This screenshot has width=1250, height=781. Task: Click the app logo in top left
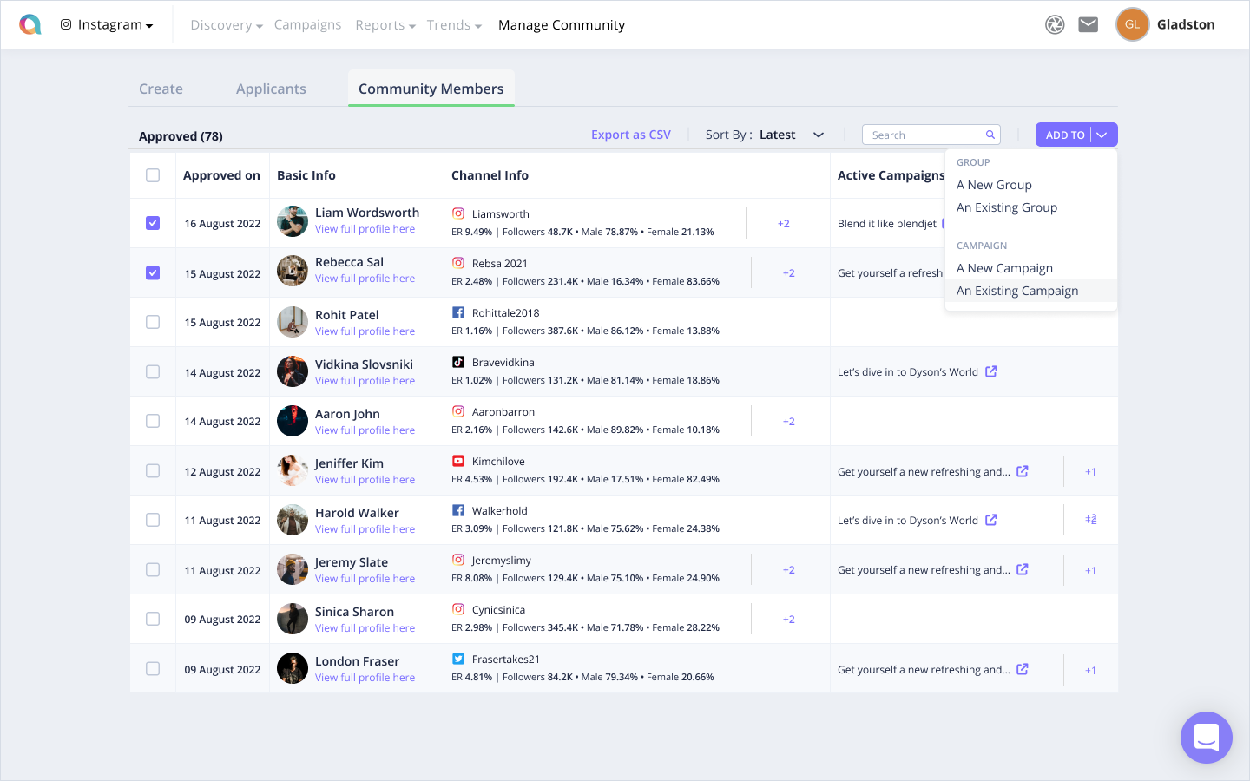[30, 25]
